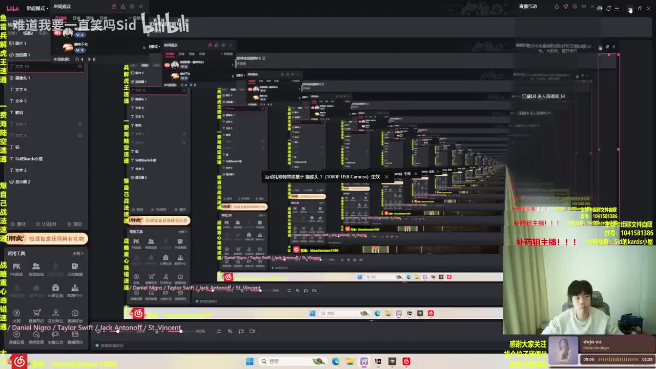Screen dimensions: 656x369
Task: Mute the microphone icon
Action: (x=157, y=331)
